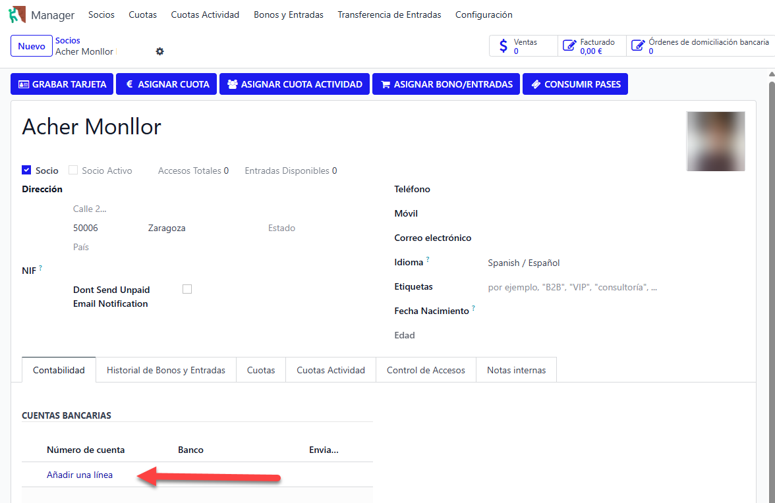
Task: Click the Ventas dollar sign icon
Action: click(503, 46)
